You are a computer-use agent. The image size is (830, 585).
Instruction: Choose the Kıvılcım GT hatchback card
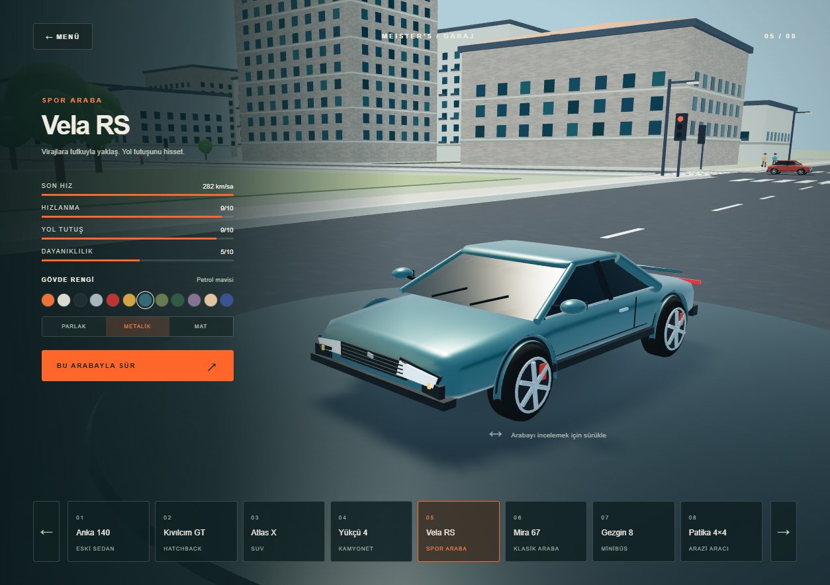click(196, 531)
